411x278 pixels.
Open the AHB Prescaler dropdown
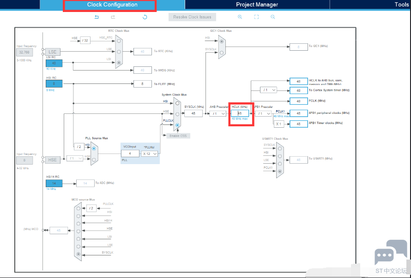218,113
